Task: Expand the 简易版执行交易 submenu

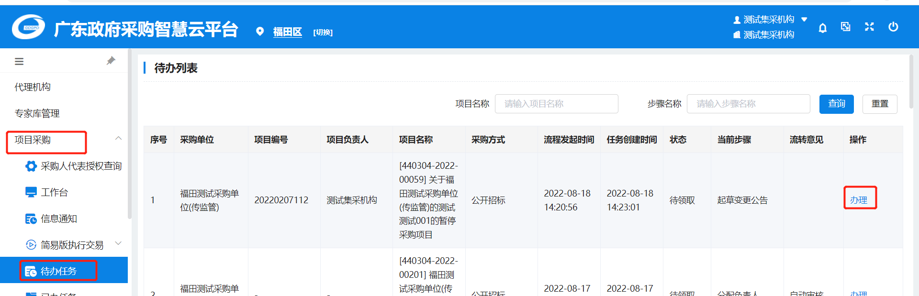Action: click(118, 244)
